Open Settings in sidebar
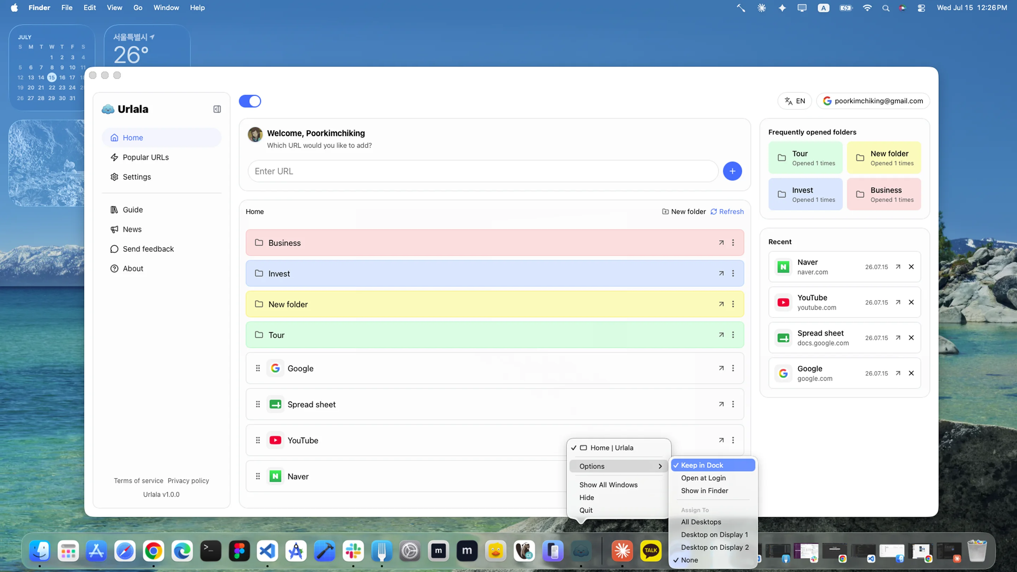 coord(161,177)
